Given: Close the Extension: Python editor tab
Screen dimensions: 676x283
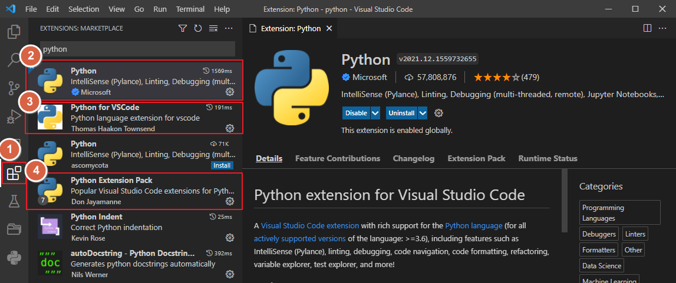Looking at the screenshot, I should point(329,28).
